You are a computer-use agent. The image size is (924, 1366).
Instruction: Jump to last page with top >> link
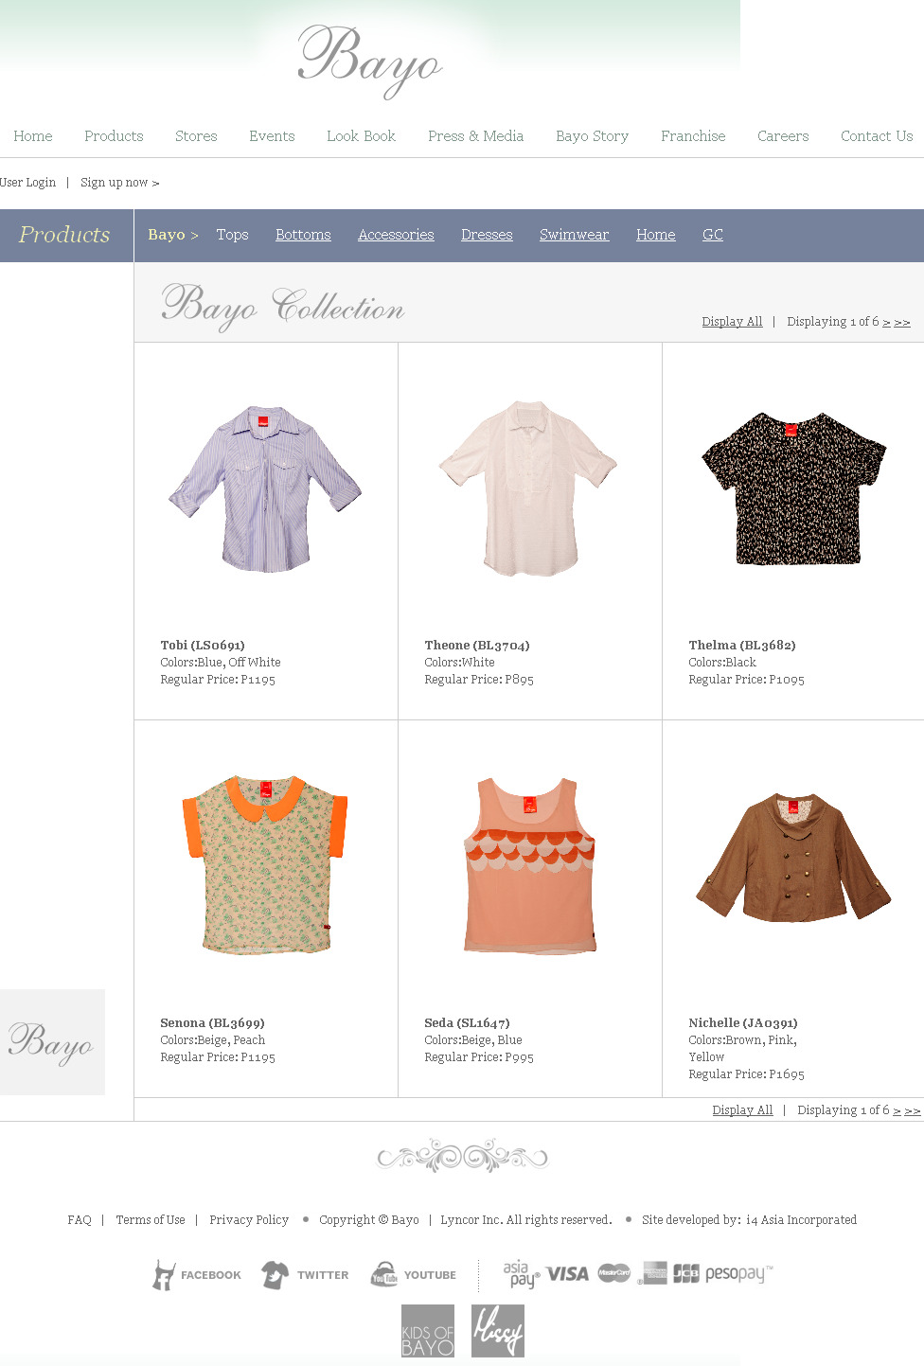coord(902,322)
